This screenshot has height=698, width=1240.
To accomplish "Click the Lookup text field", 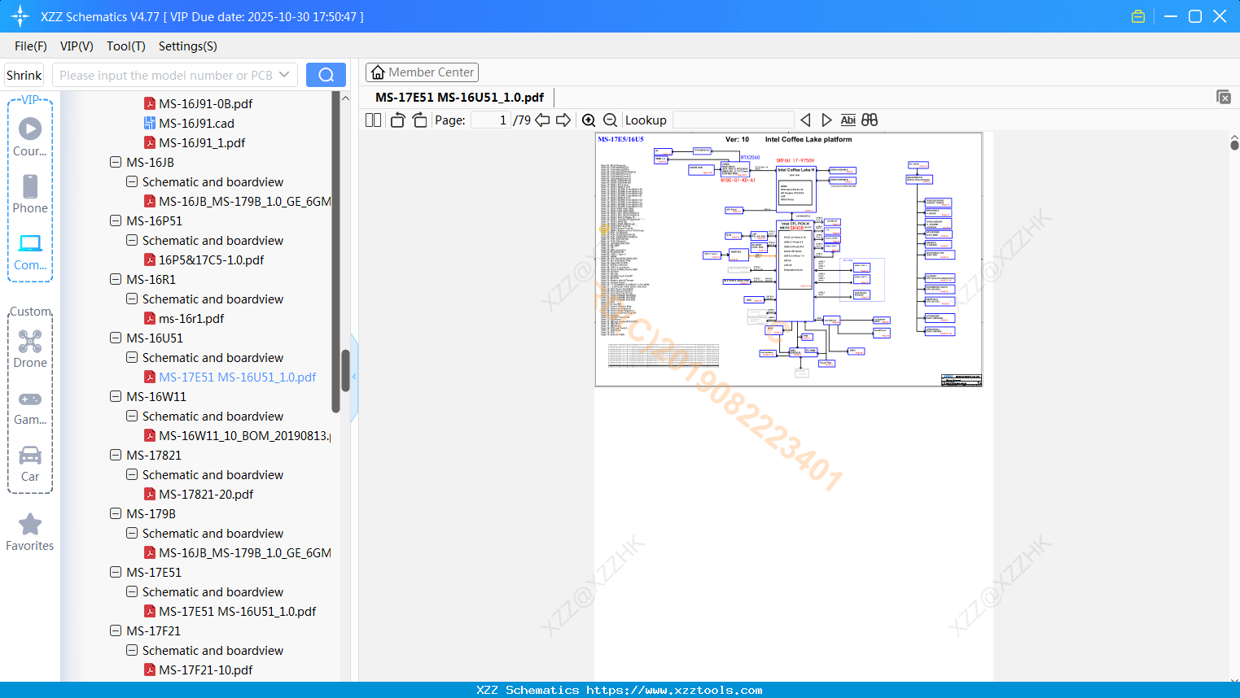I will pos(733,120).
